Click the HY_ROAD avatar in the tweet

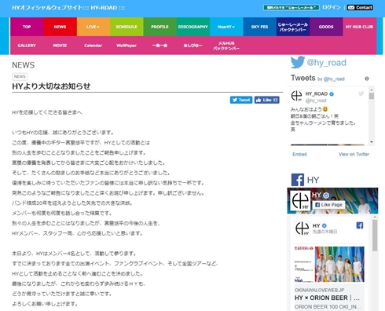[296, 96]
